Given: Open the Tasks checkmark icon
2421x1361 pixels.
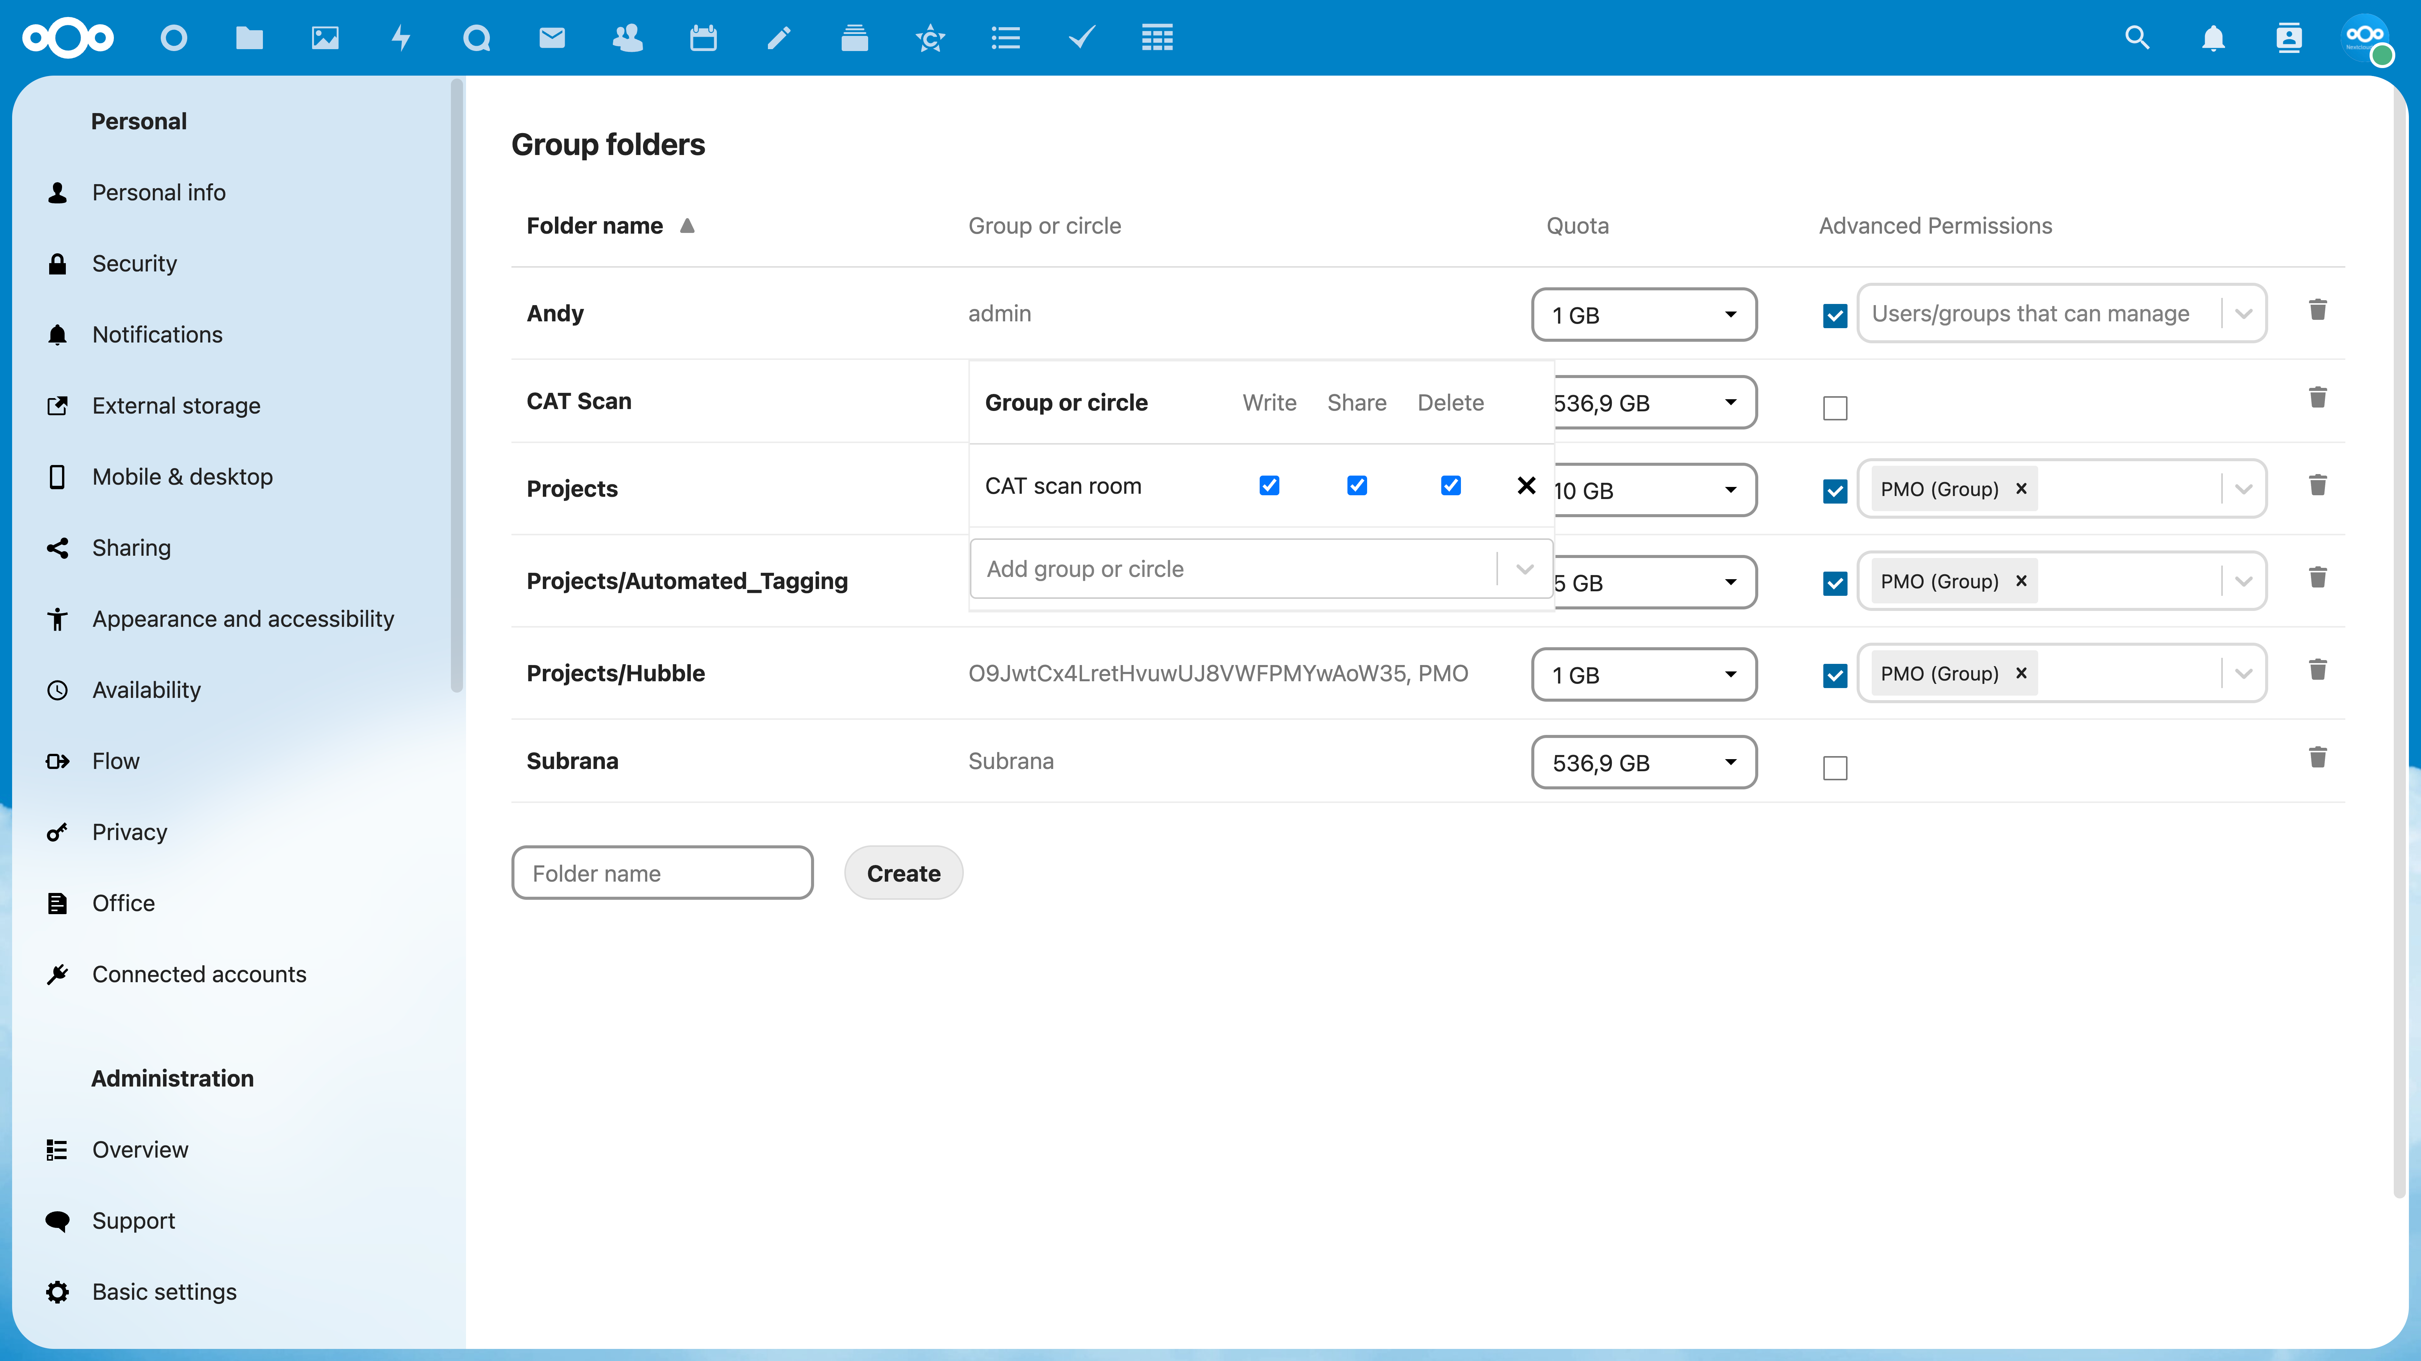Looking at the screenshot, I should click(1082, 37).
